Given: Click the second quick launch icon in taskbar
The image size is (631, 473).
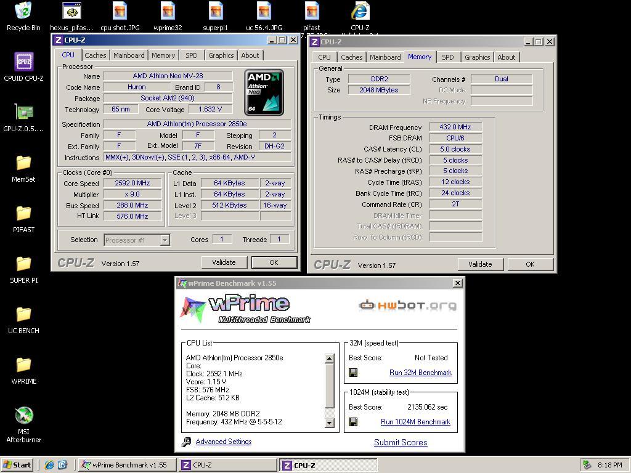Looking at the screenshot, I should click(63, 465).
